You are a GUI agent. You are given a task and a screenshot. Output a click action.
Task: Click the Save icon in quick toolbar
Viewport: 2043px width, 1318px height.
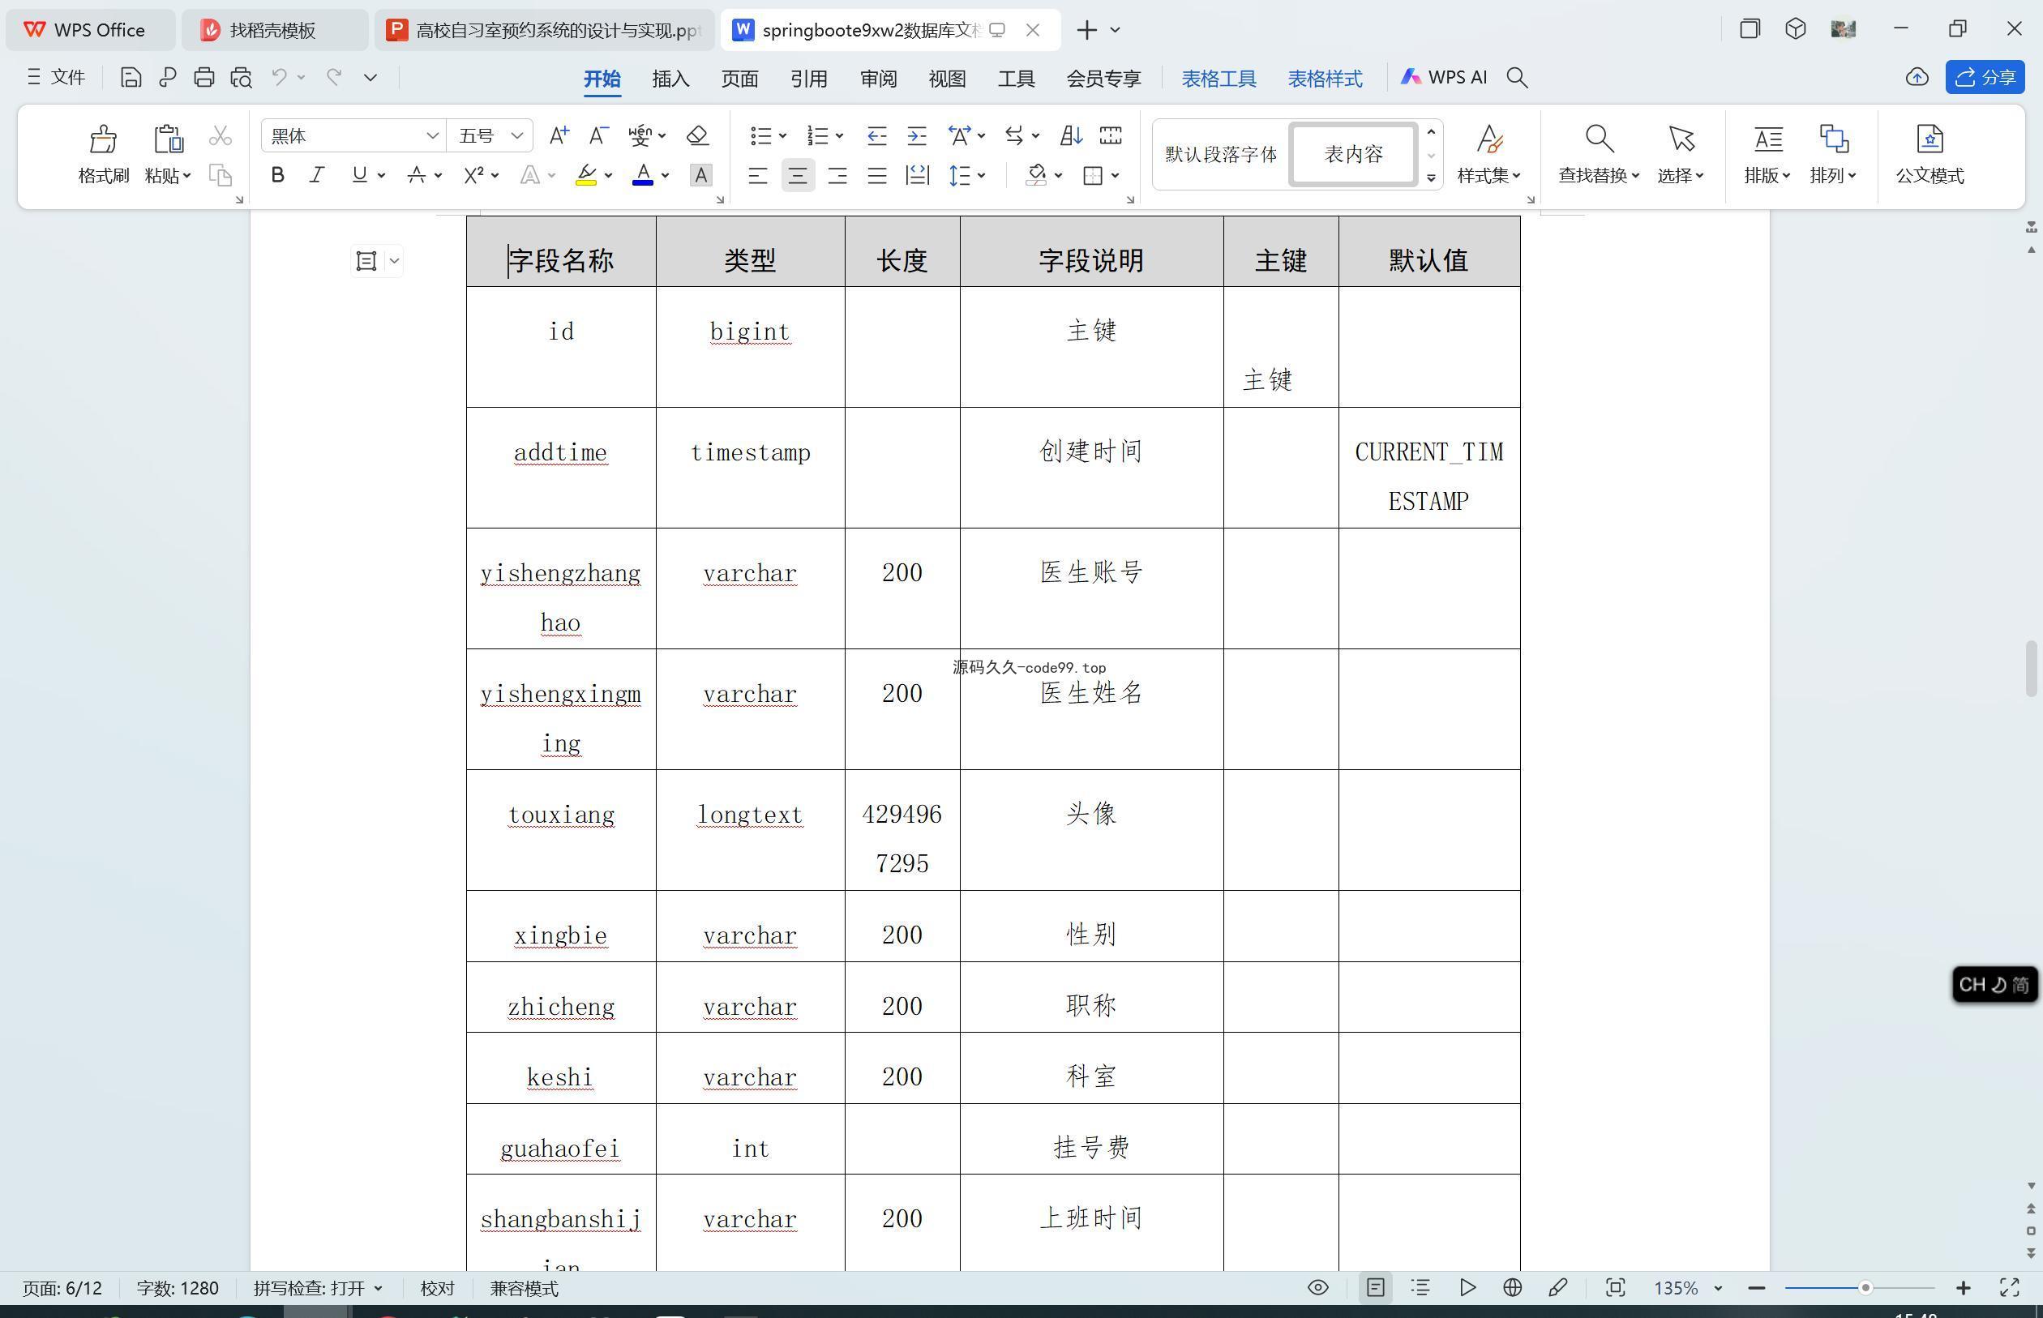(x=130, y=78)
